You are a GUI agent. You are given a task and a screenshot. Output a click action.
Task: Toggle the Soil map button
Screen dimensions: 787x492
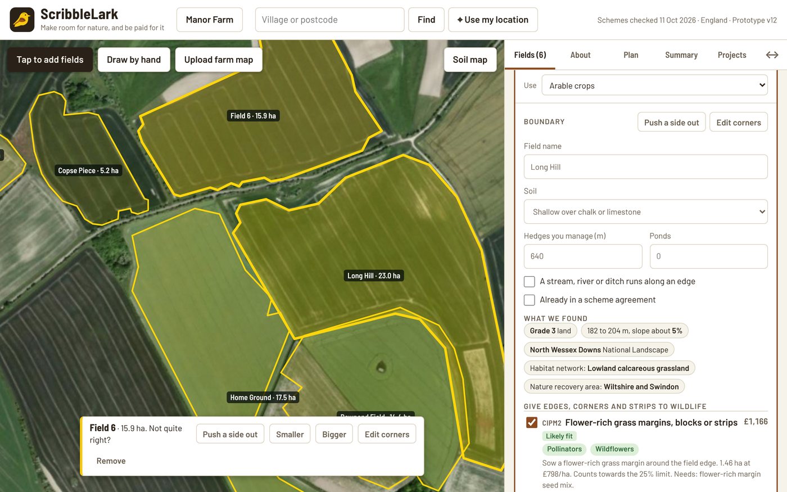point(470,60)
